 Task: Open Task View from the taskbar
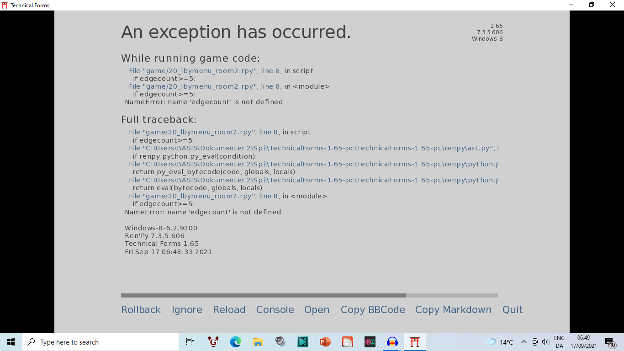pos(190,342)
